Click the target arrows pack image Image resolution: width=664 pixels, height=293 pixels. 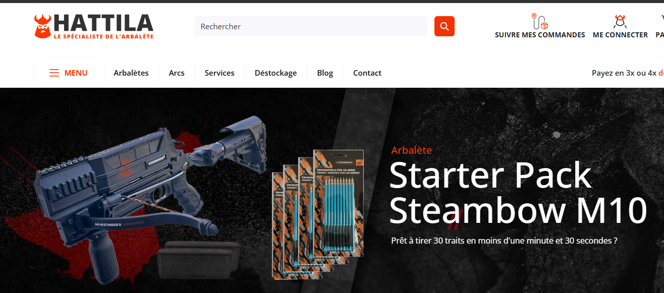318,214
